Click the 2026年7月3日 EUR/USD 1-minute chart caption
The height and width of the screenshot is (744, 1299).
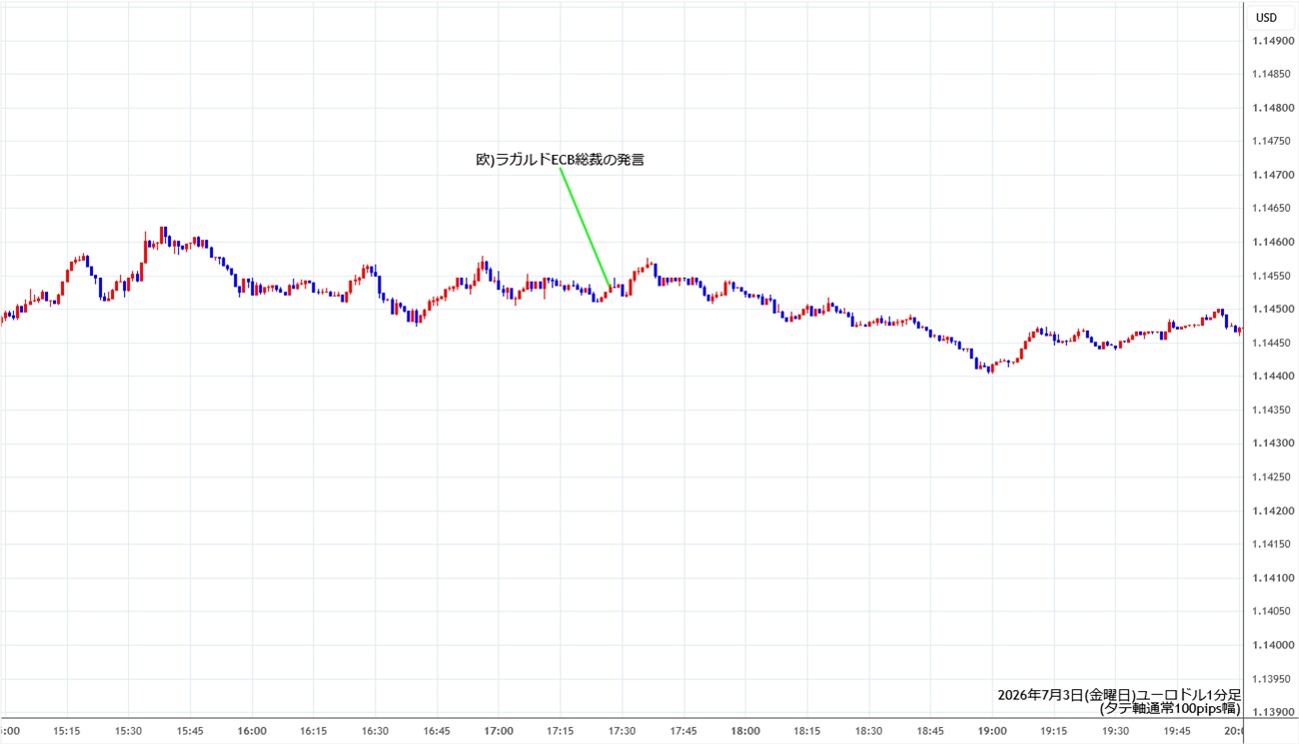point(1119,694)
